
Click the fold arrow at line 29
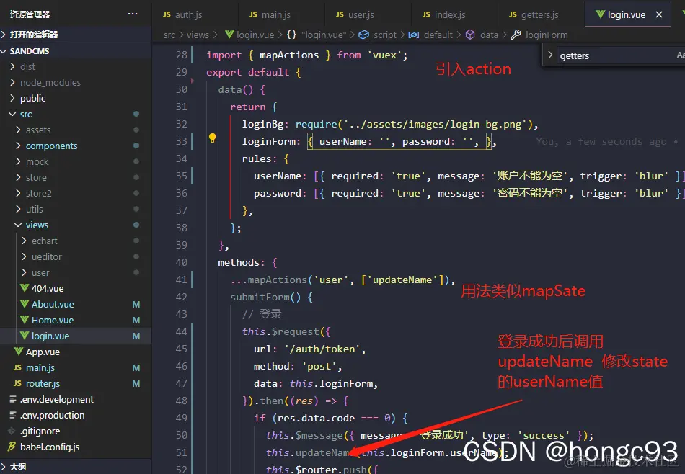(x=193, y=80)
